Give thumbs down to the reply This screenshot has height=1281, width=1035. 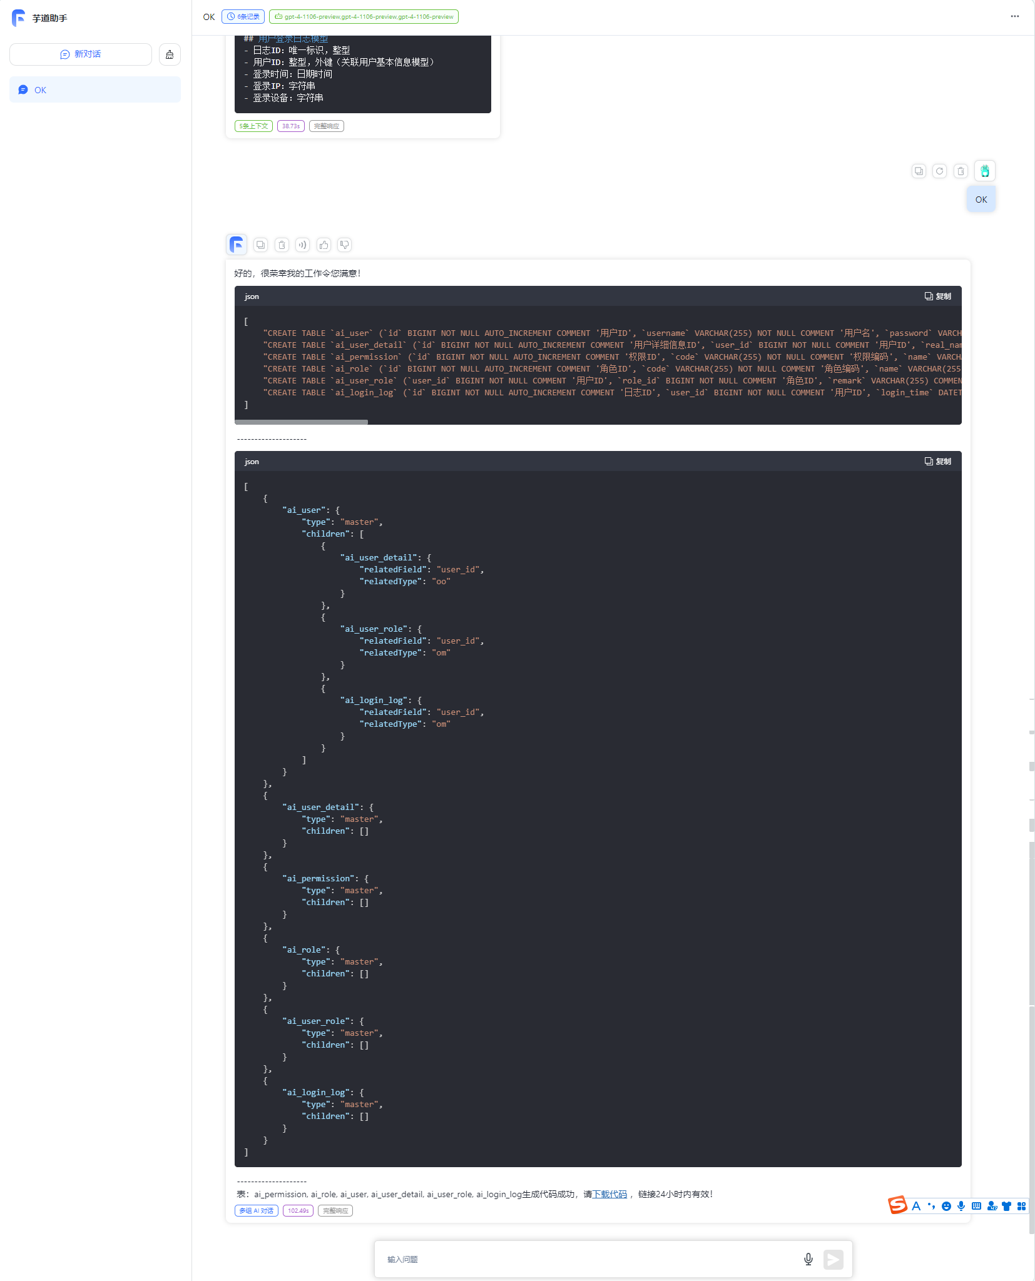(345, 245)
